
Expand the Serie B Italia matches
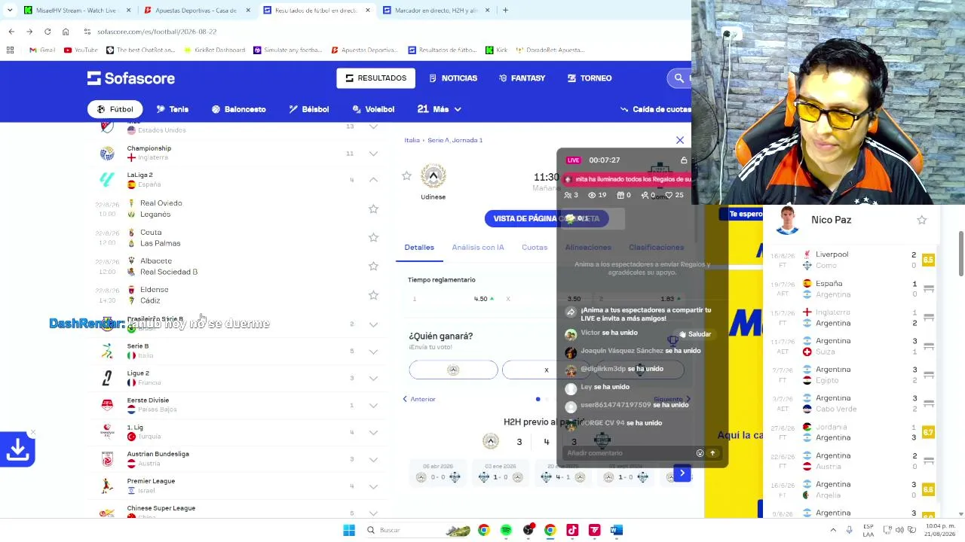[x=373, y=352]
